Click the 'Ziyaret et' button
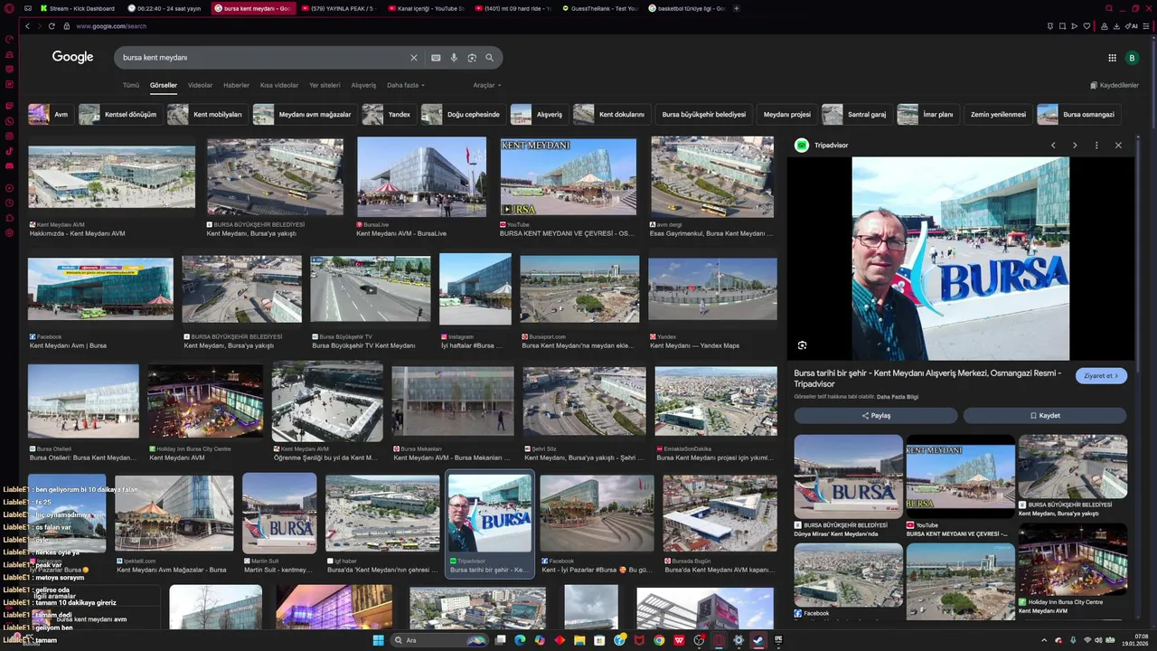 (x=1101, y=376)
